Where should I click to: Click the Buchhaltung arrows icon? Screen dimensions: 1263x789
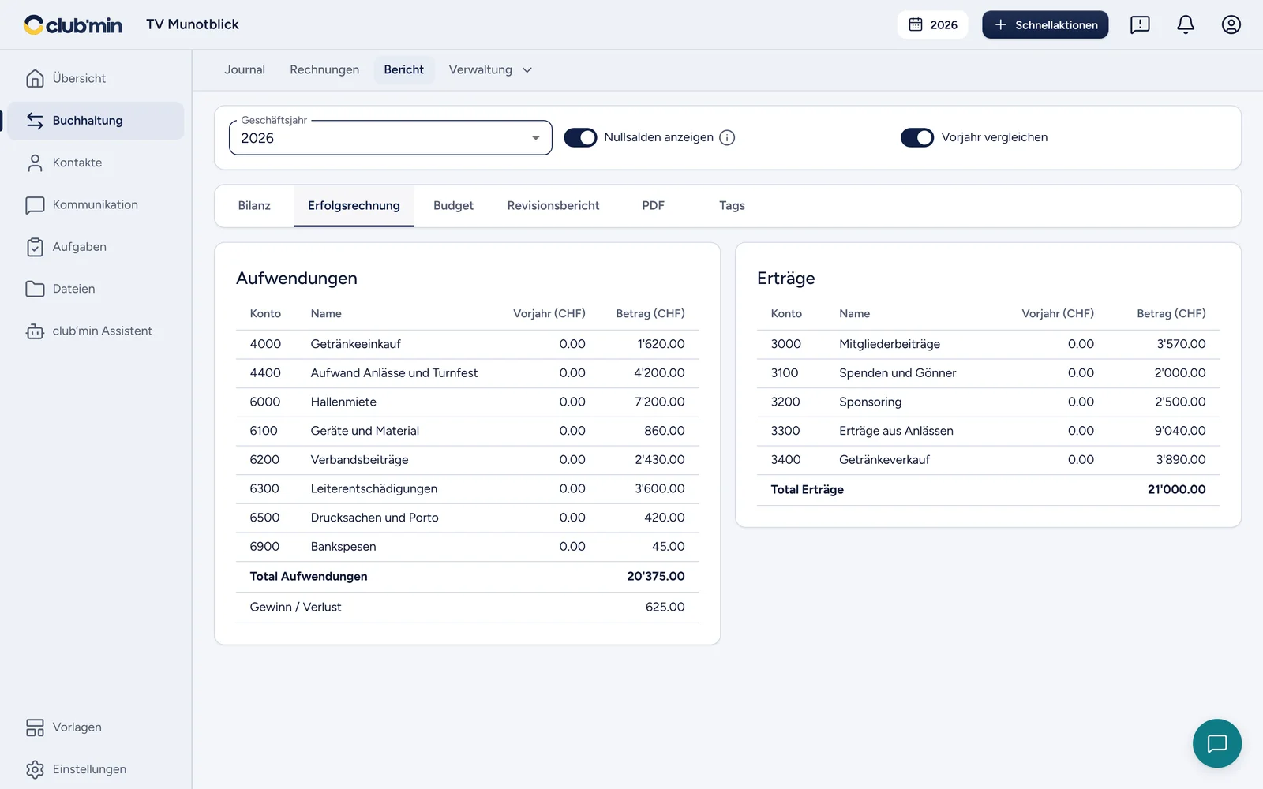(35, 121)
